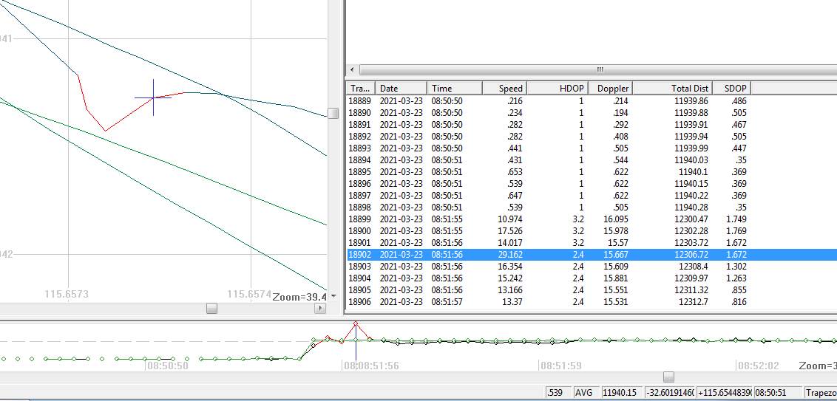Image resolution: width=837 pixels, height=401 pixels.
Task: Sort the table by Speed column header
Action: tap(503, 88)
